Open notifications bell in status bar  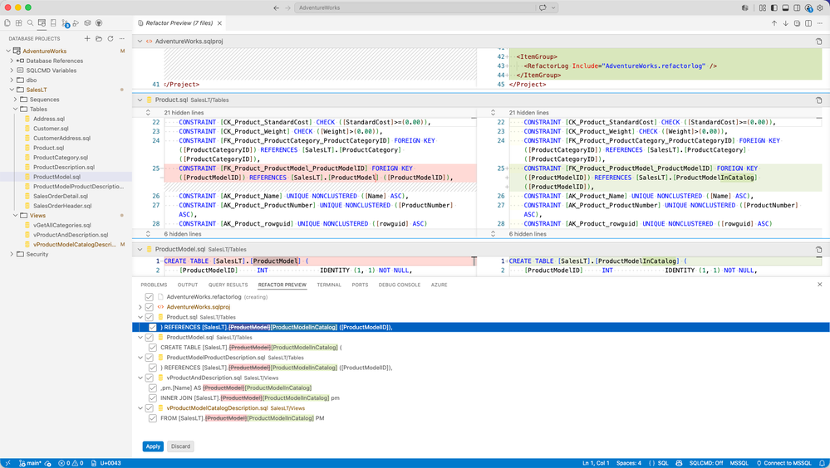(x=822, y=463)
